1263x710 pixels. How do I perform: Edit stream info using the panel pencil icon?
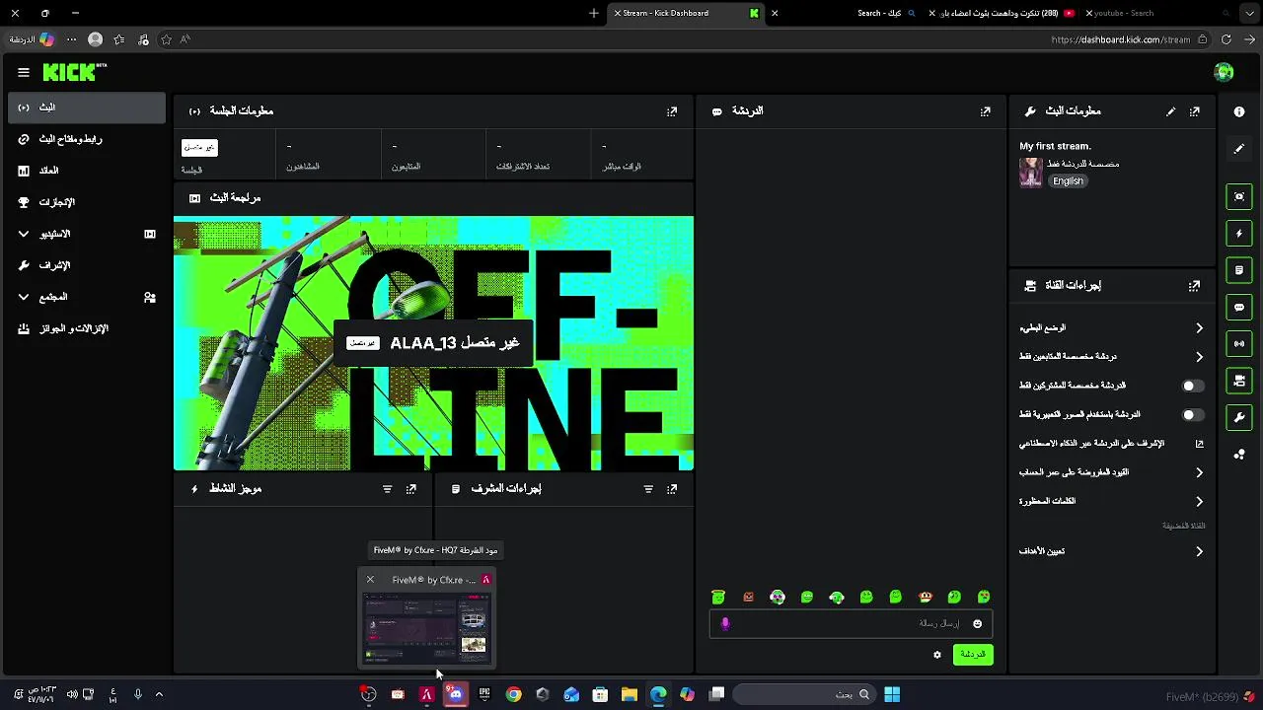(x=1171, y=111)
